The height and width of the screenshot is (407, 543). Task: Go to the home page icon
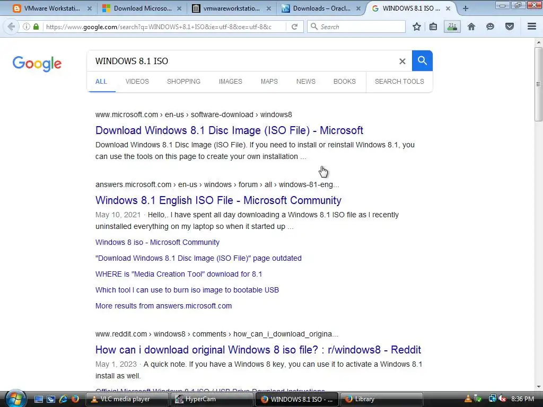[x=471, y=26]
